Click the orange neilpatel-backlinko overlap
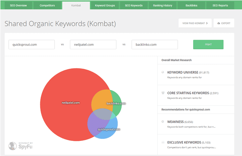Image resolution: width=242 pixels, height=156 pixels. (x=102, y=100)
